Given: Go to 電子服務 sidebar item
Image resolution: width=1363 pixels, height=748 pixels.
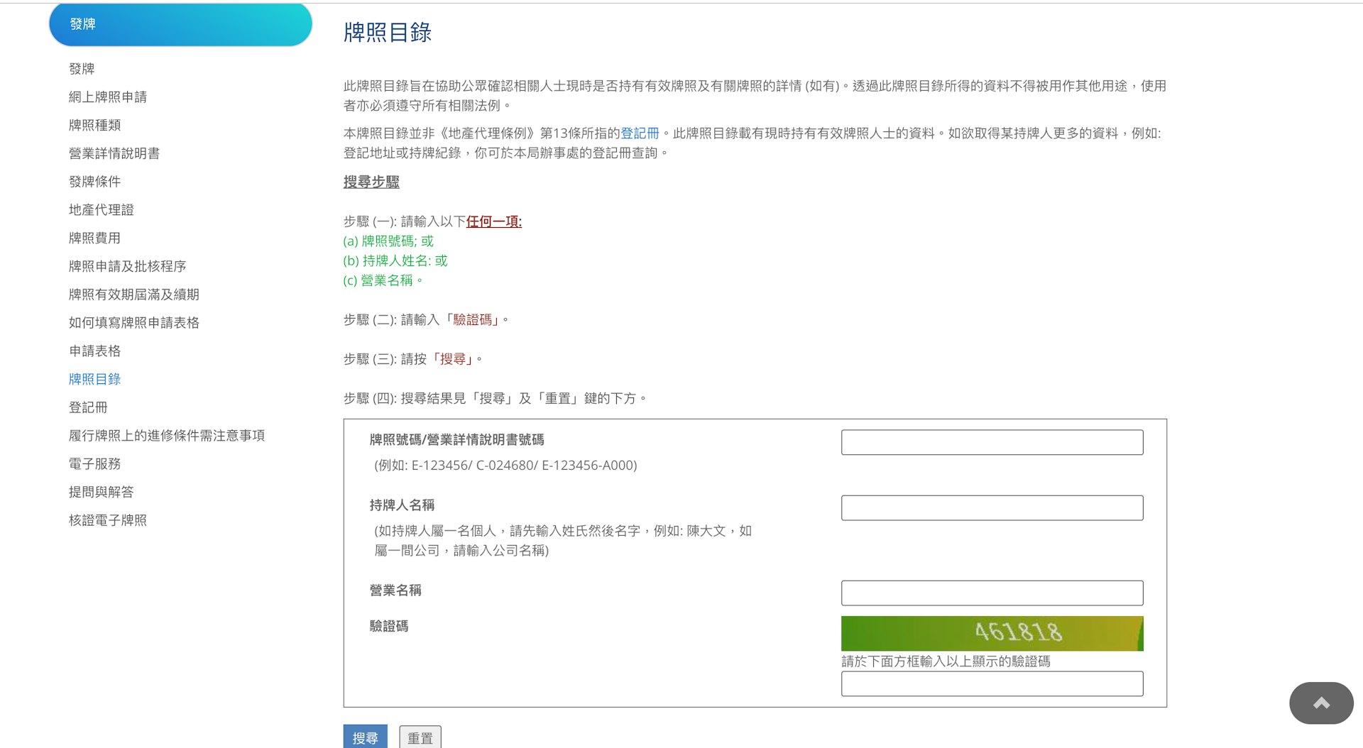Looking at the screenshot, I should tap(94, 464).
